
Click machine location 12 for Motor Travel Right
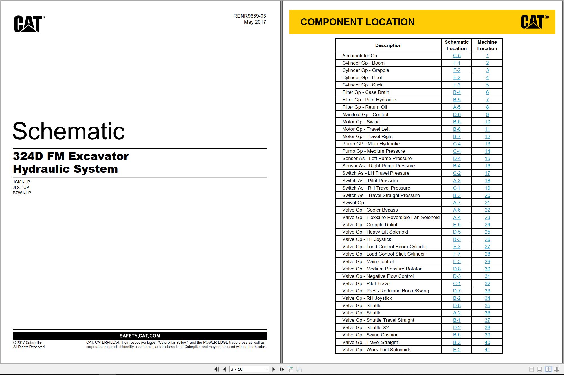pyautogui.click(x=487, y=136)
